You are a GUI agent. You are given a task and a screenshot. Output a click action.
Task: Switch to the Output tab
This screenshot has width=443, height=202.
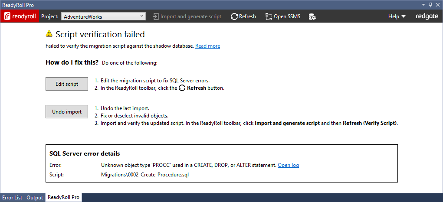[x=35, y=198]
